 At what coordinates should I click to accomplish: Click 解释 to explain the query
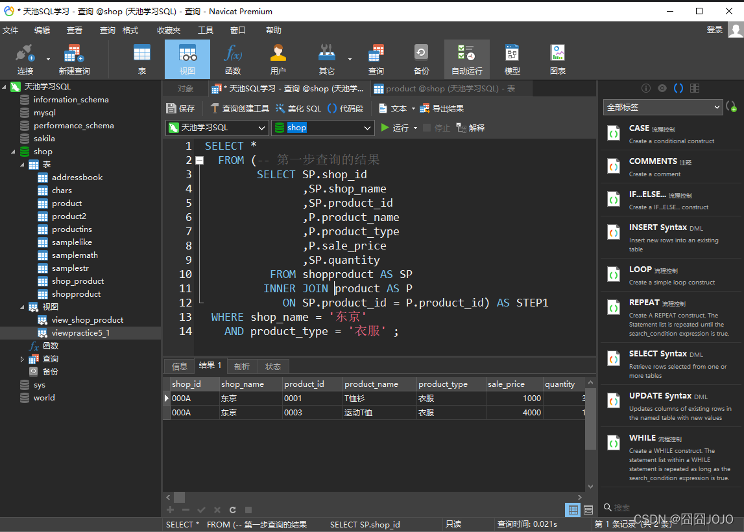471,128
